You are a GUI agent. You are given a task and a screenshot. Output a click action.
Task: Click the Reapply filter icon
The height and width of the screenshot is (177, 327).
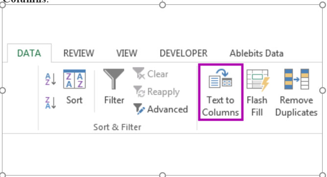click(x=139, y=91)
